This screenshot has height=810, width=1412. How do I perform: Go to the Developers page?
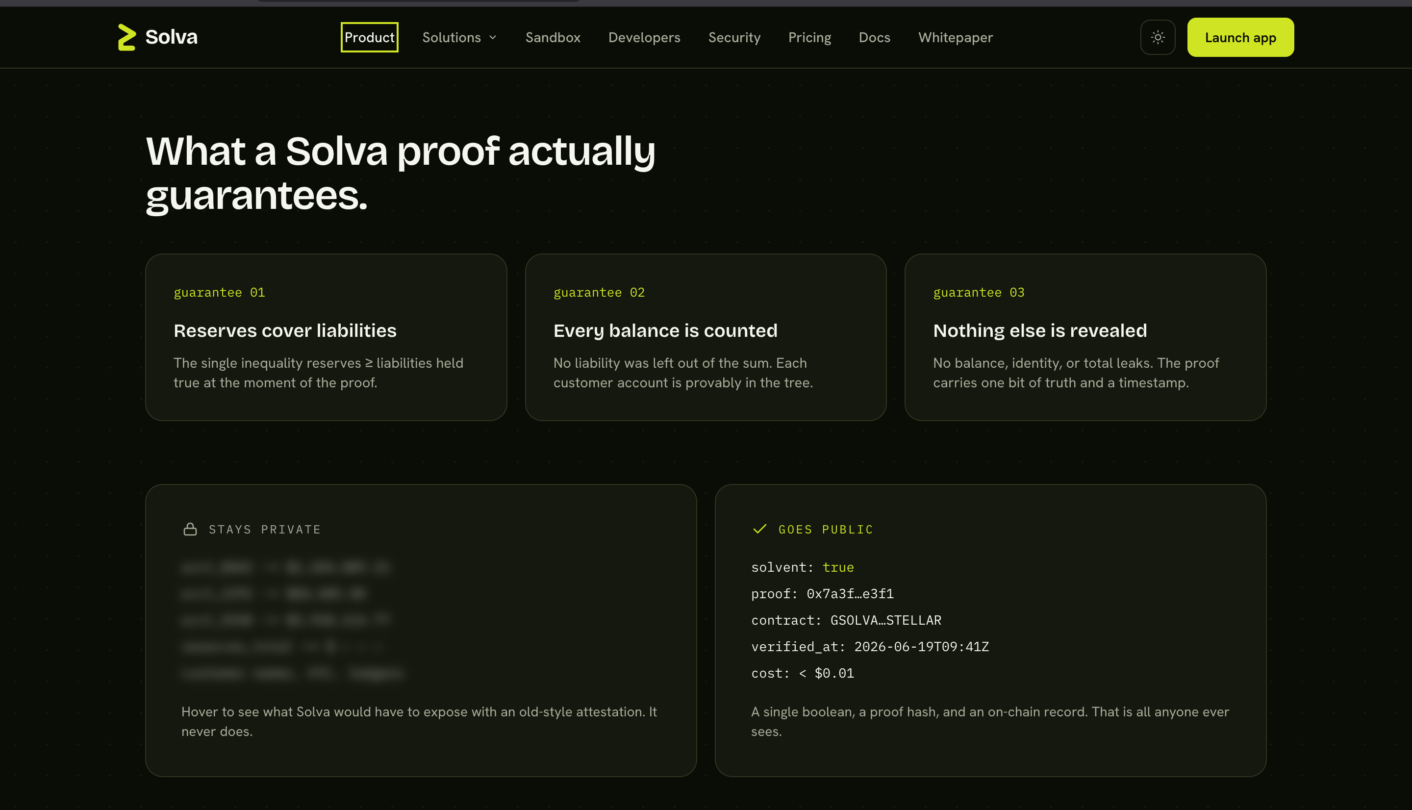[644, 37]
